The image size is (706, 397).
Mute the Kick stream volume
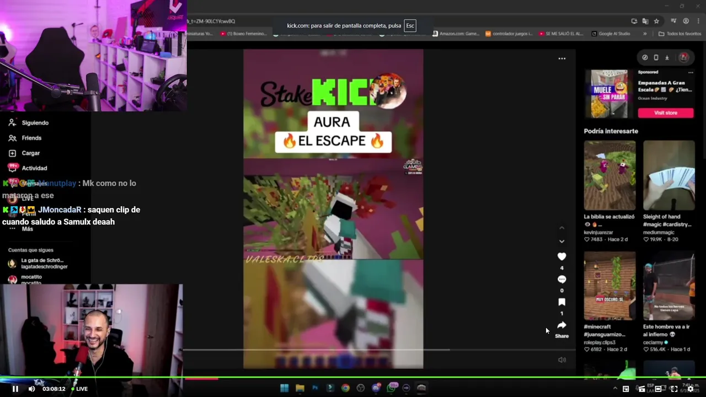(31, 389)
